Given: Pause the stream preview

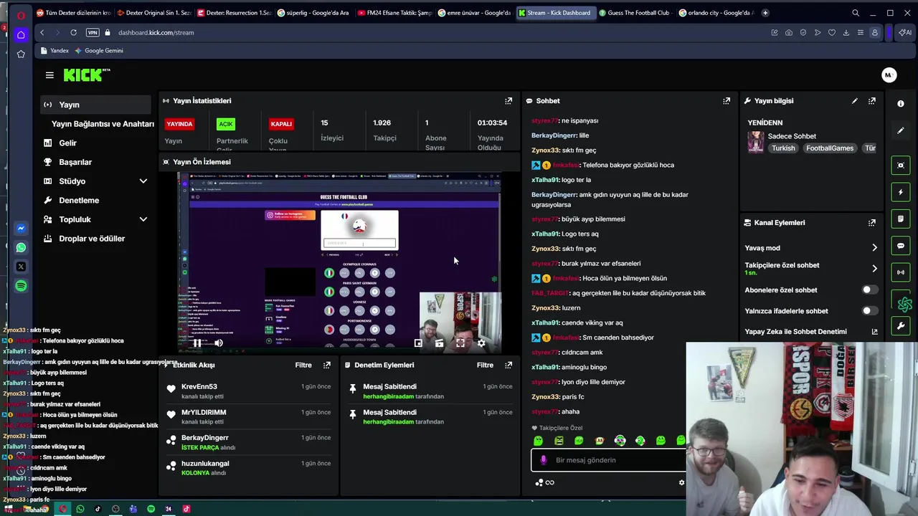Looking at the screenshot, I should click(197, 343).
